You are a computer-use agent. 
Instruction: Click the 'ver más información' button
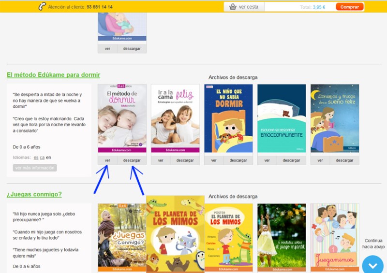pyautogui.click(x=35, y=168)
